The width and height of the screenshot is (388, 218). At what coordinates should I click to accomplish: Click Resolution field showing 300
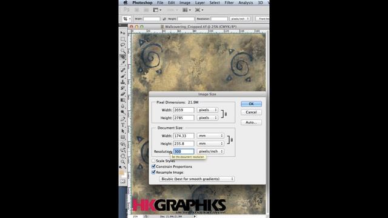tap(184, 151)
